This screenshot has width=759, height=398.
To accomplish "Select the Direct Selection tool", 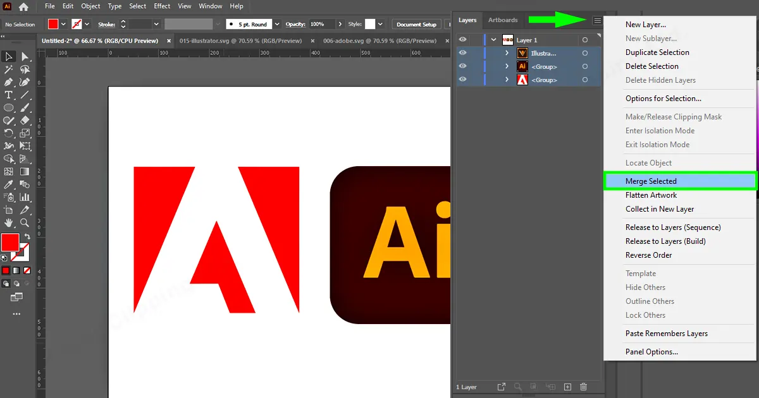I will (25, 57).
